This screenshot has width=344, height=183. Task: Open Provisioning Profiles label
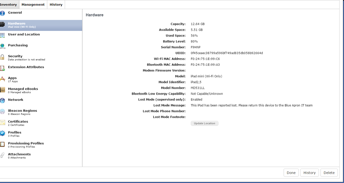pyautogui.click(x=26, y=143)
